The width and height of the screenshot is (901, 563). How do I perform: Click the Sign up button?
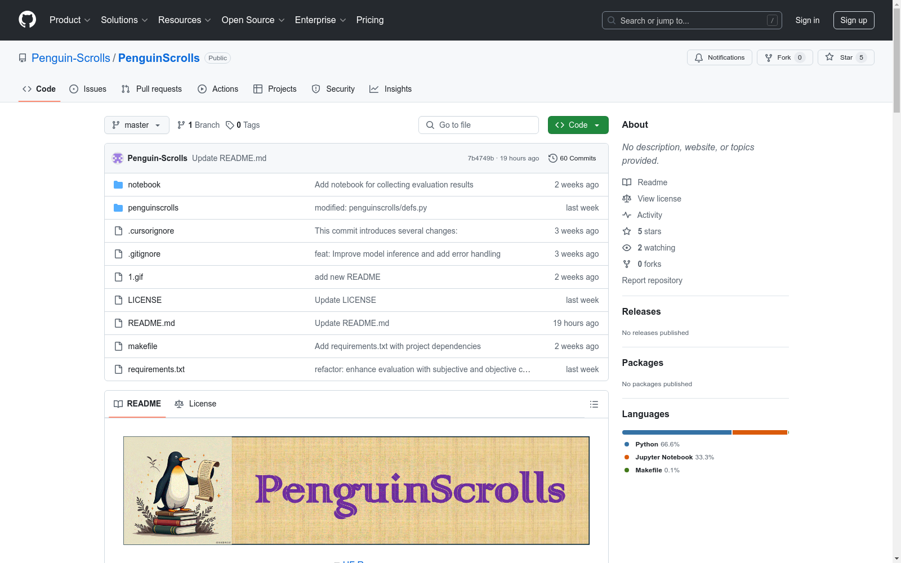tap(854, 20)
